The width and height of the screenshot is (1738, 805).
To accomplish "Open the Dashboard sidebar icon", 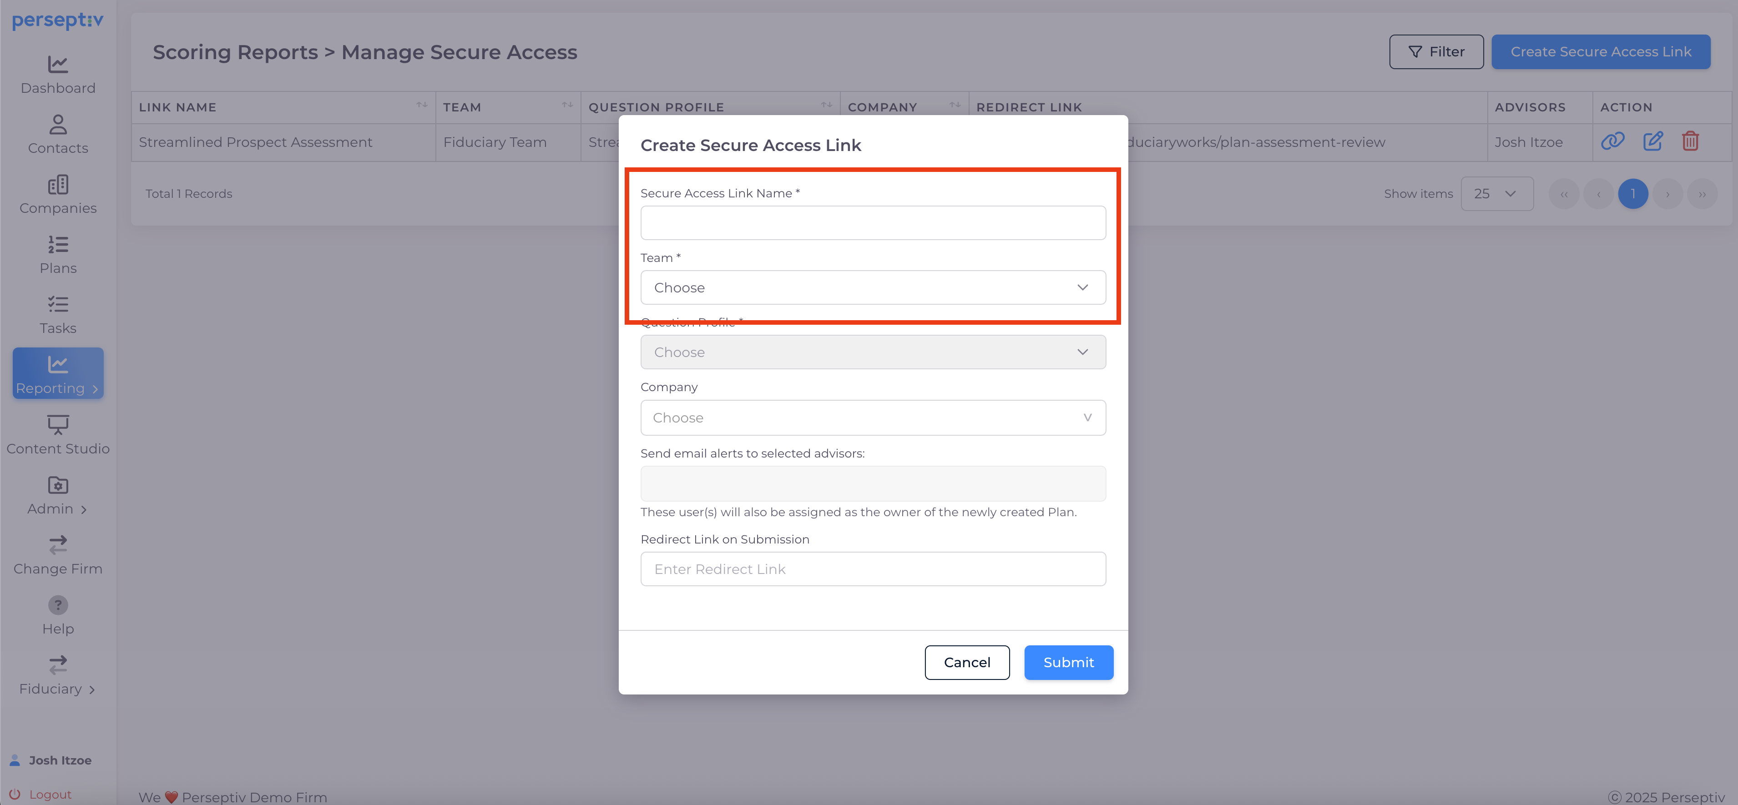I will coord(58,74).
